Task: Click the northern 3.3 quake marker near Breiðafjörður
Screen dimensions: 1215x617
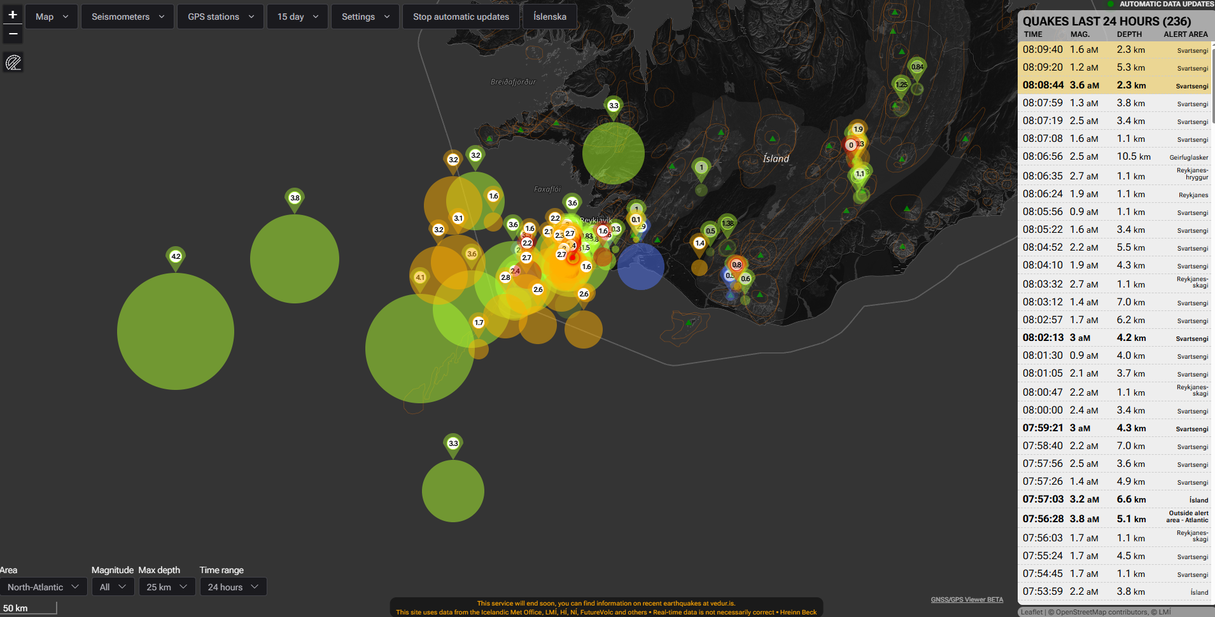Action: pyautogui.click(x=613, y=107)
